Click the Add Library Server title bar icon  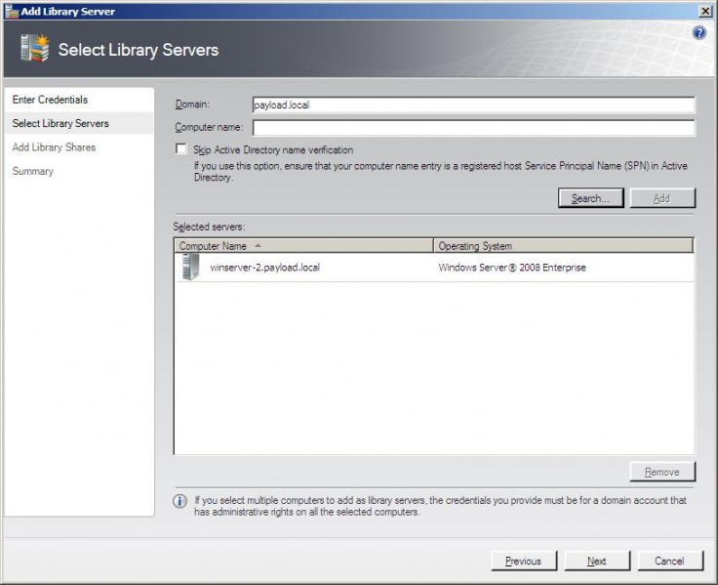(x=11, y=11)
